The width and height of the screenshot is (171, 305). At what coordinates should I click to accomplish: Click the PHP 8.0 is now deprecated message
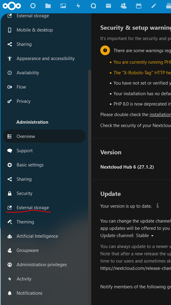pyautogui.click(x=142, y=104)
